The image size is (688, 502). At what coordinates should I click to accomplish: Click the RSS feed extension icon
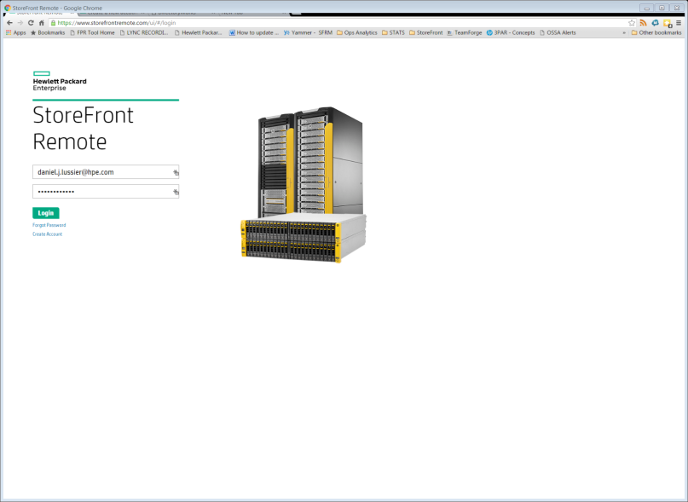coord(642,23)
